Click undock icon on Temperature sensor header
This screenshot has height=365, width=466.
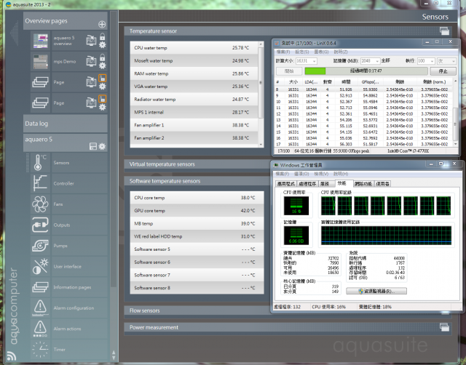(444, 31)
